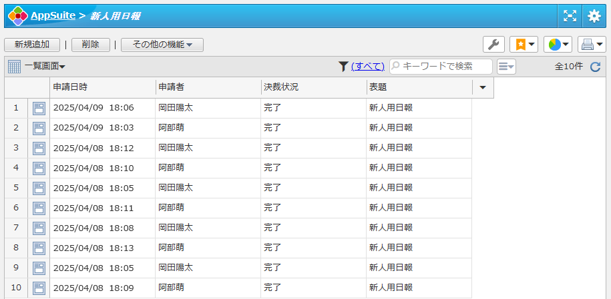The image size is (611, 299).
Task: Open the pie chart aggregation dropdown
Action: (558, 45)
